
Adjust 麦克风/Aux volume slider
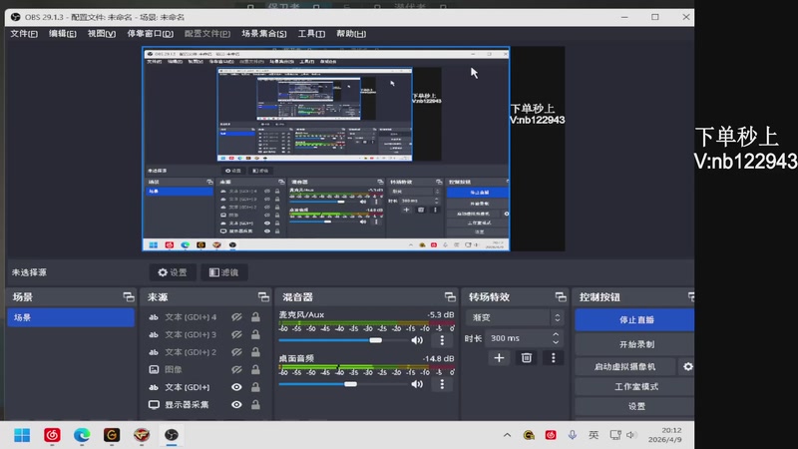coord(376,340)
